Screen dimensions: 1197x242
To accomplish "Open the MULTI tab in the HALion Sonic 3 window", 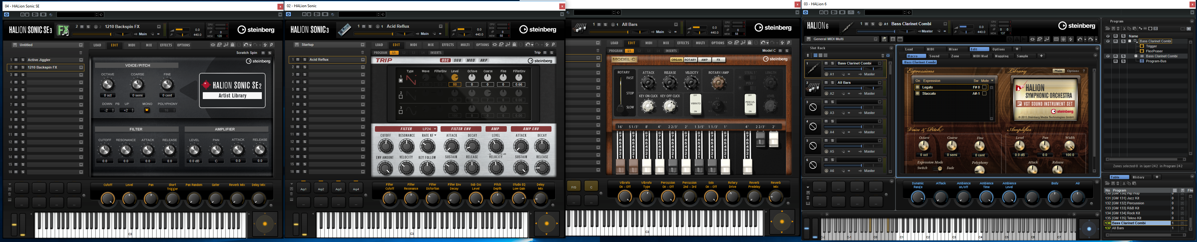I will 465,45.
